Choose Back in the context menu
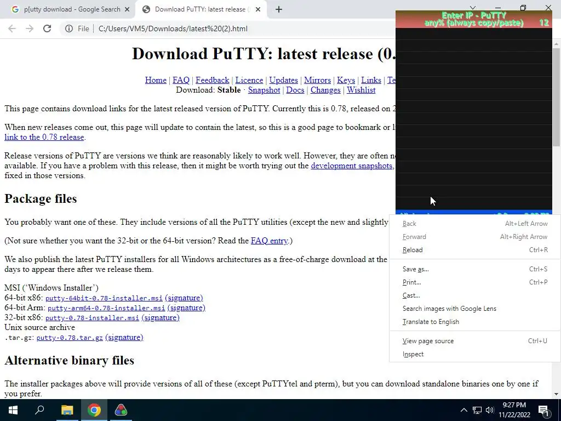The width and height of the screenshot is (561, 421). 475,224
